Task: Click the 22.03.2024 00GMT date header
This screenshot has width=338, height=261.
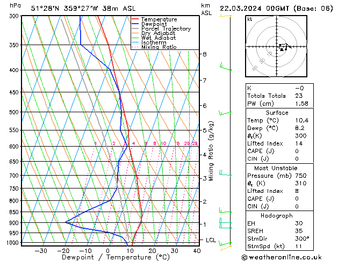Action: click(x=254, y=9)
